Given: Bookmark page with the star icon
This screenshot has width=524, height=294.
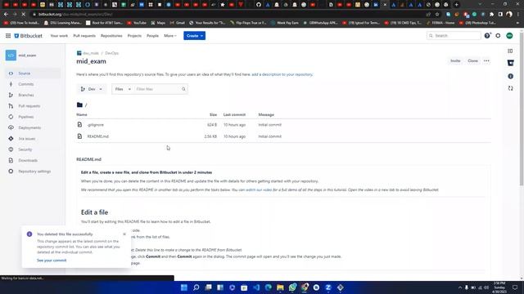Looking at the screenshot, I should 436,15.
